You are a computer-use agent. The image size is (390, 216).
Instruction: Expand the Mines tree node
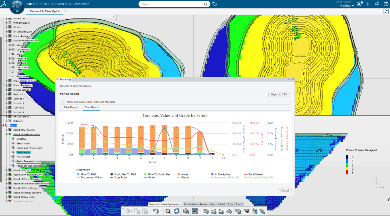(10, 45)
